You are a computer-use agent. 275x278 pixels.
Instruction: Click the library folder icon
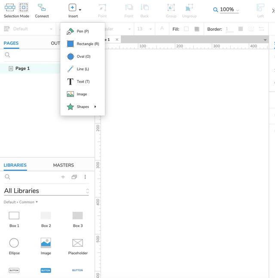[x=74, y=177]
